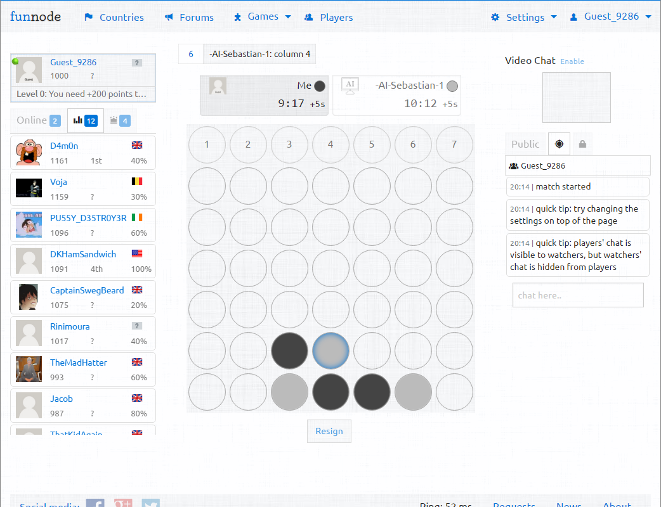
Task: Click the gray piece color indicator beside AI-Sebastian-1
Action: 452,86
